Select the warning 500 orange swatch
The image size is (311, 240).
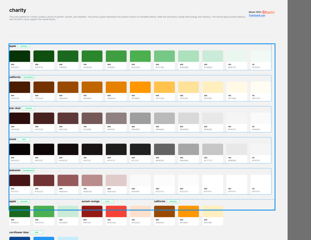click(189, 212)
